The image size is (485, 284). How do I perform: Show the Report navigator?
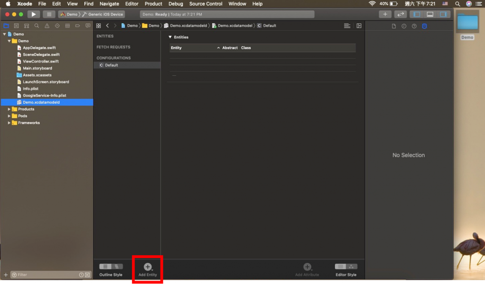click(x=88, y=26)
